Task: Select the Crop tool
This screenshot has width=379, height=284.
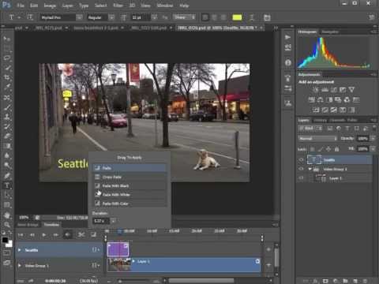Action: (7, 77)
